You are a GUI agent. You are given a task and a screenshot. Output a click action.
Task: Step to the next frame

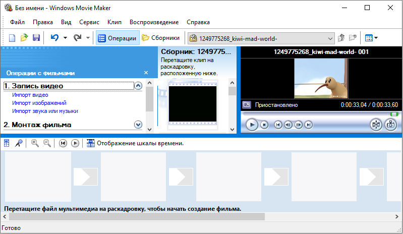point(299,125)
